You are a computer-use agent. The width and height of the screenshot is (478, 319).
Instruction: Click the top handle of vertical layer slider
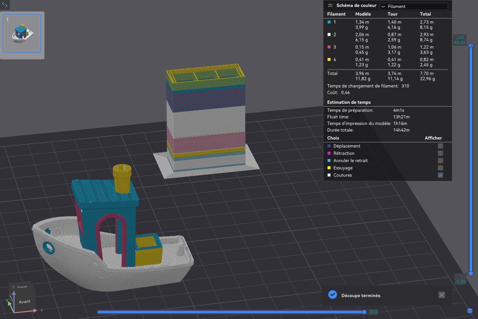point(471,45)
